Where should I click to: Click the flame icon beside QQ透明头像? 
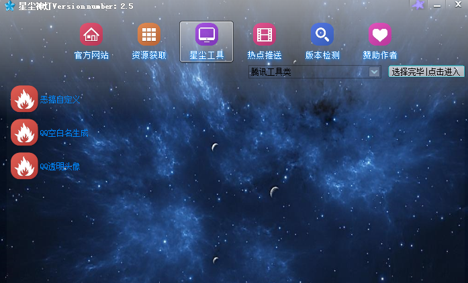[24, 166]
